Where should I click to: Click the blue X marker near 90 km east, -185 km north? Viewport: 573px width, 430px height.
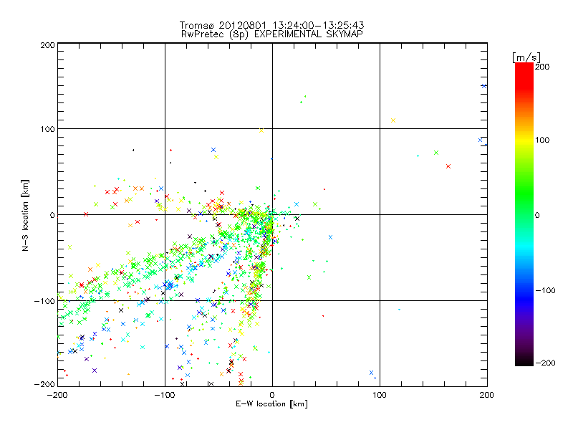(x=371, y=373)
